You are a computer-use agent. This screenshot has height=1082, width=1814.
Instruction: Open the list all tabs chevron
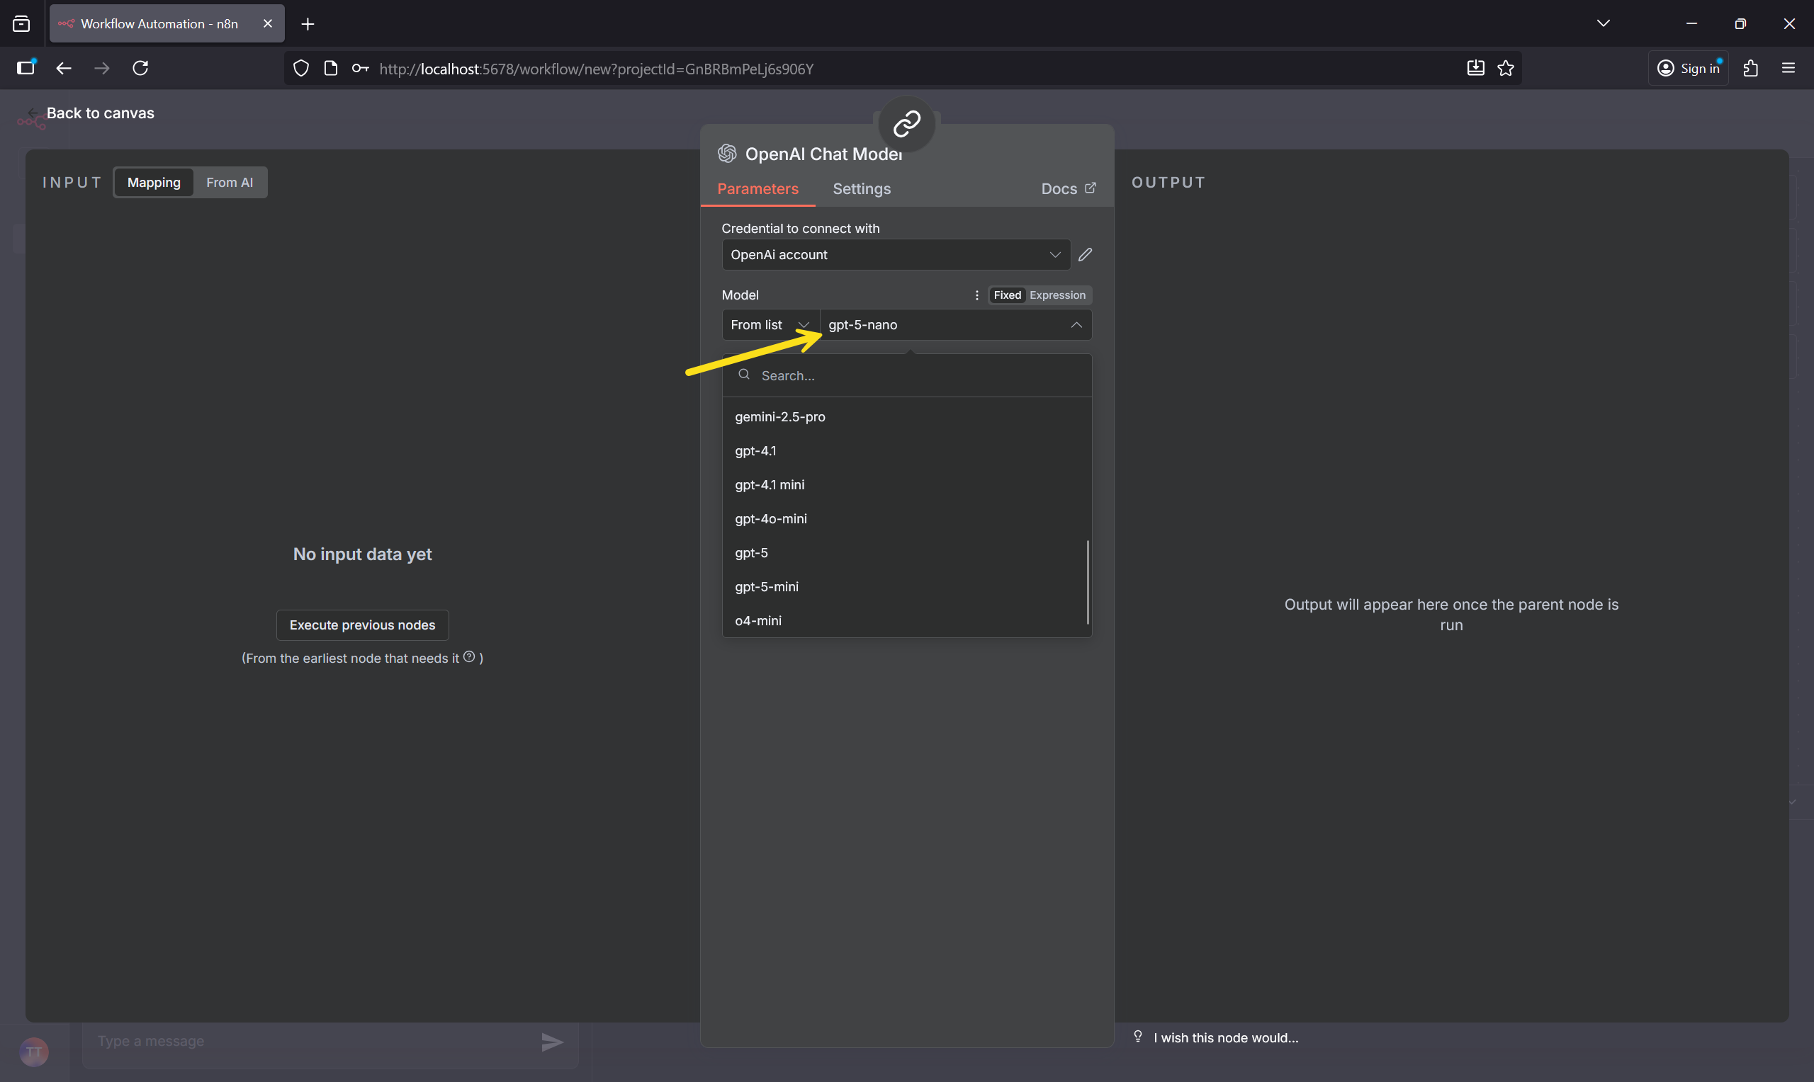(x=1604, y=23)
